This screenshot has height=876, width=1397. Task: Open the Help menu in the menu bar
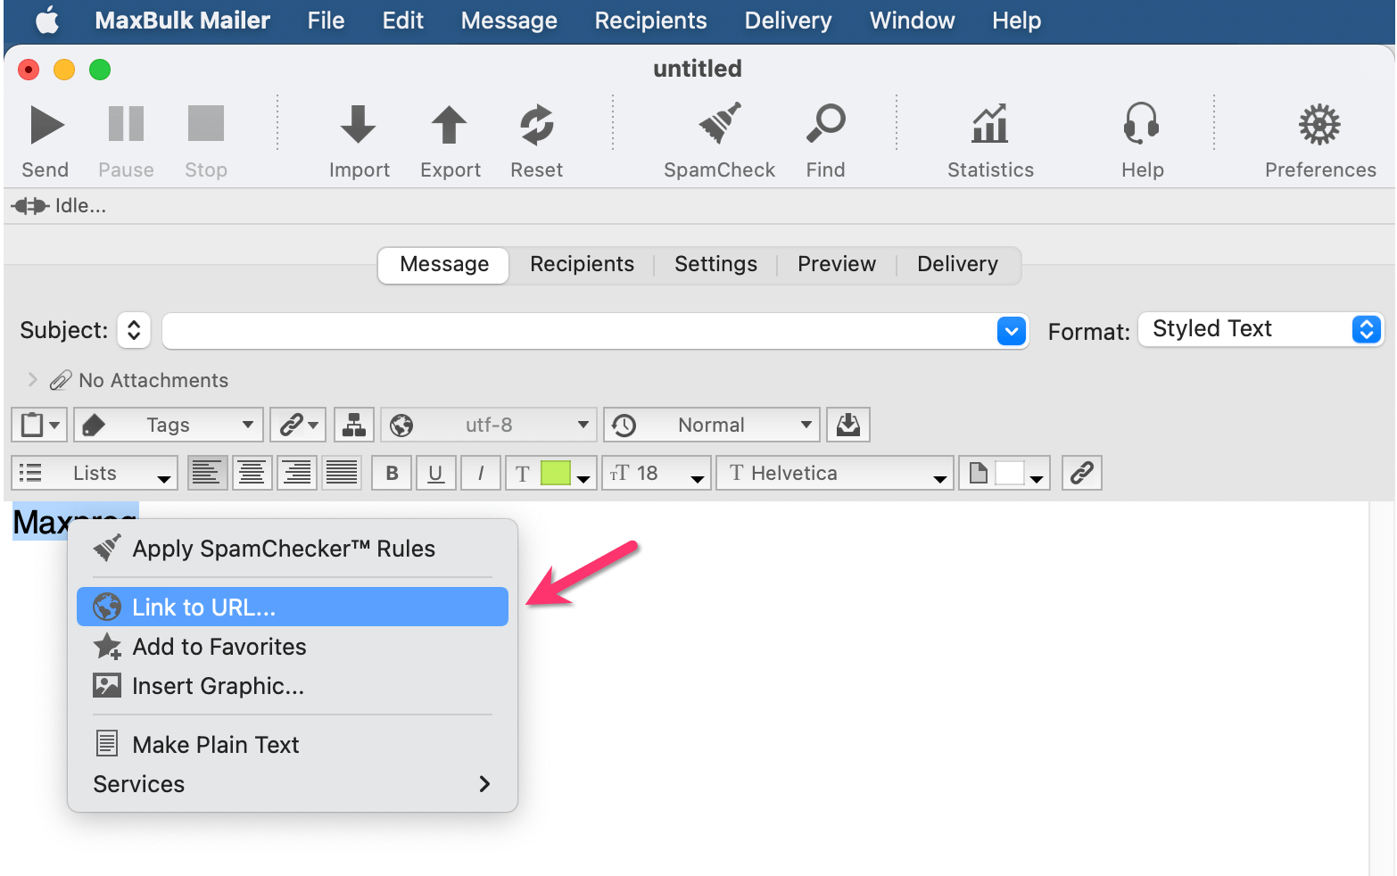pyautogui.click(x=1017, y=21)
